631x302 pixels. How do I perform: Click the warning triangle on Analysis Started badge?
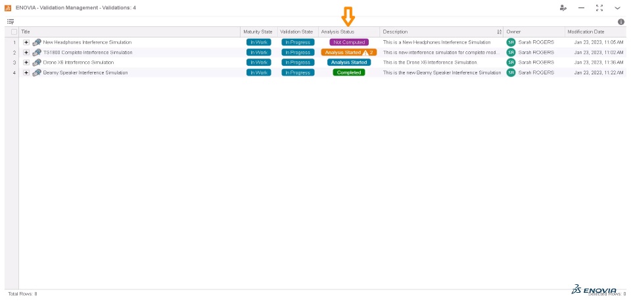[365, 53]
